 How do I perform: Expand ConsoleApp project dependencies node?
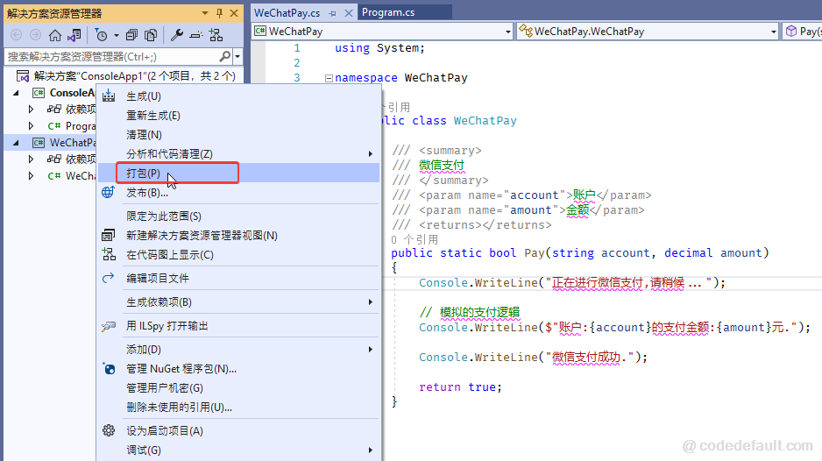[x=31, y=109]
